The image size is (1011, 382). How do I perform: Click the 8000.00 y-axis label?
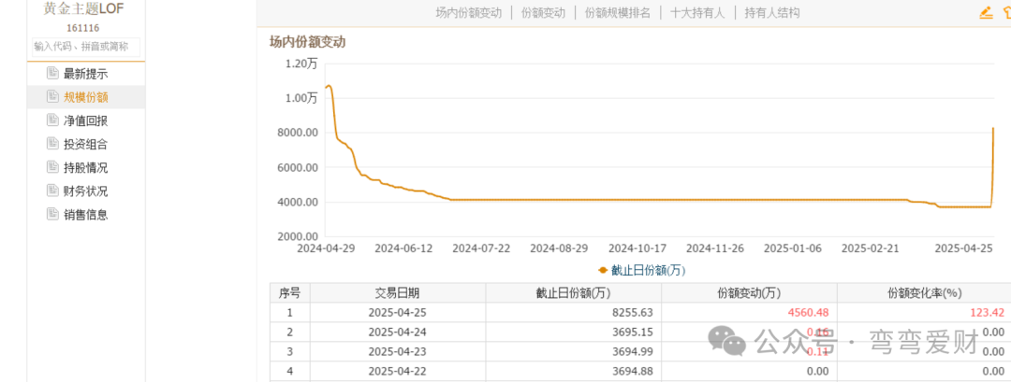pyautogui.click(x=298, y=133)
